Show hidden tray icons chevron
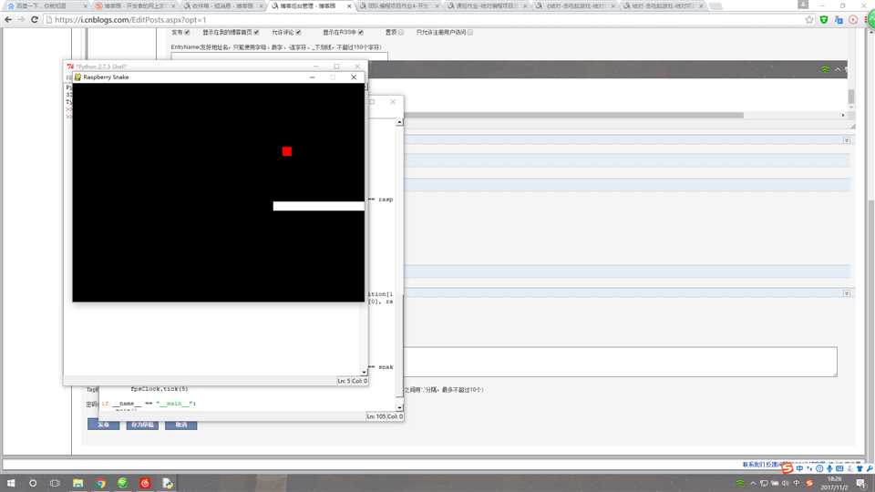This screenshot has height=492, width=875. pos(753,483)
